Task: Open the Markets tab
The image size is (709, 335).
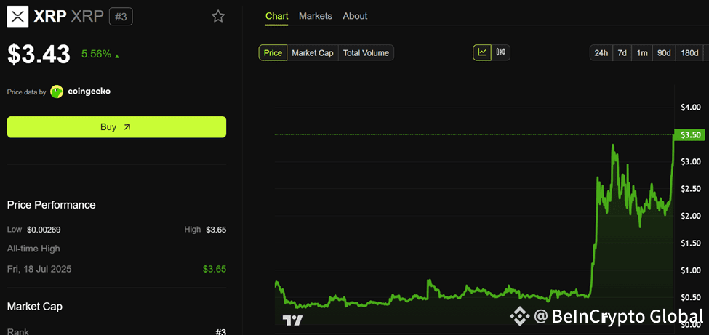Action: click(316, 16)
